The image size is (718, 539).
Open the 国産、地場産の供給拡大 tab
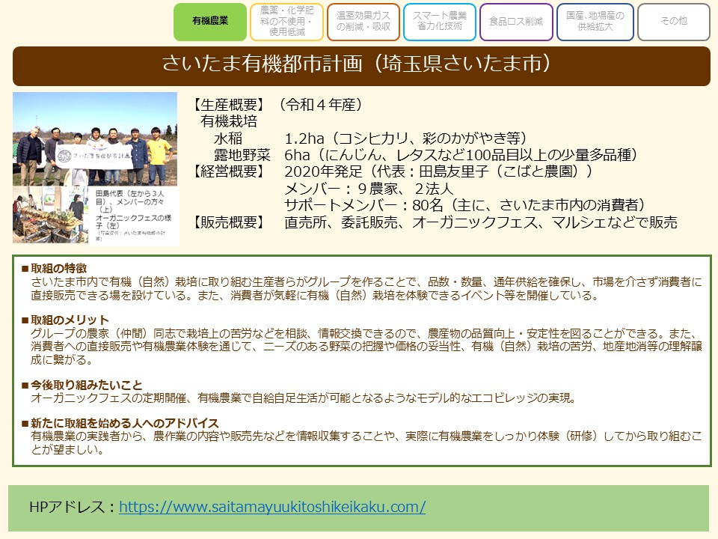pos(595,22)
